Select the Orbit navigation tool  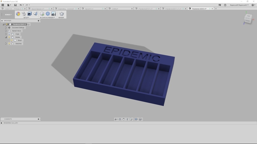[116, 119]
